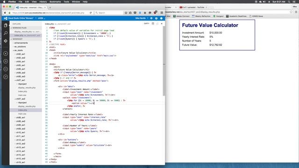
Task: Click the Adobe Connect bookmark in Chrome
Action: [x=181, y=16]
